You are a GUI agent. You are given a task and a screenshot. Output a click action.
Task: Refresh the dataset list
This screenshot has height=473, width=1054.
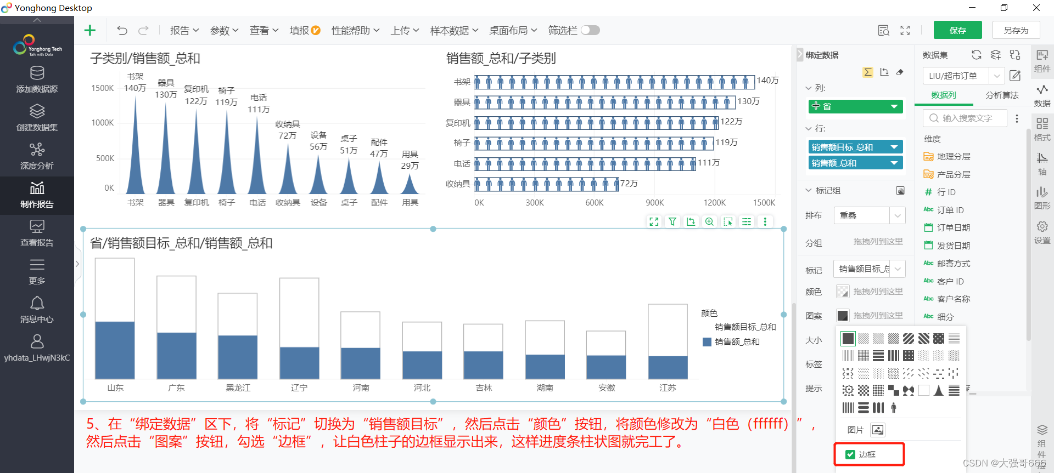pos(977,55)
